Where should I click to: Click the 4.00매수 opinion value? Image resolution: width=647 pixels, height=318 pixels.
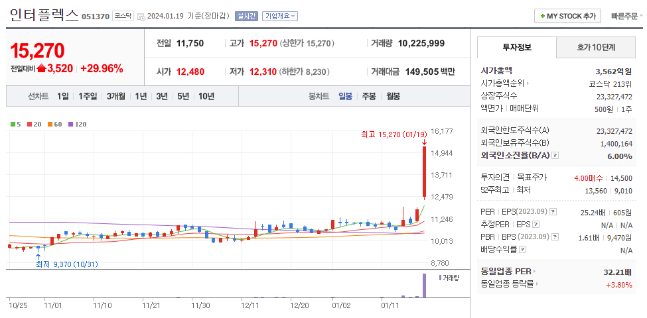(x=589, y=178)
